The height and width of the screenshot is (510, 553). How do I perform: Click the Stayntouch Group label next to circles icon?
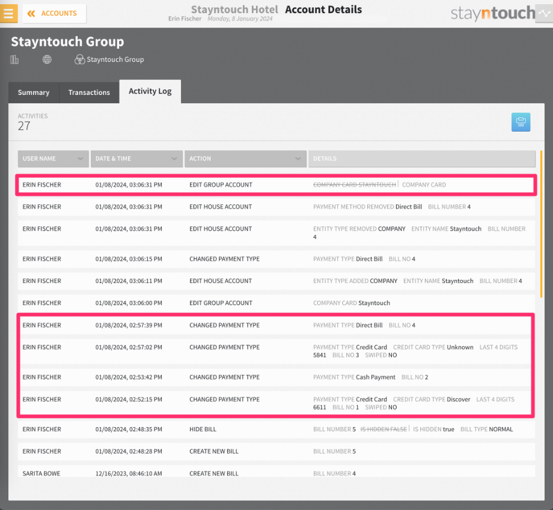pos(115,59)
